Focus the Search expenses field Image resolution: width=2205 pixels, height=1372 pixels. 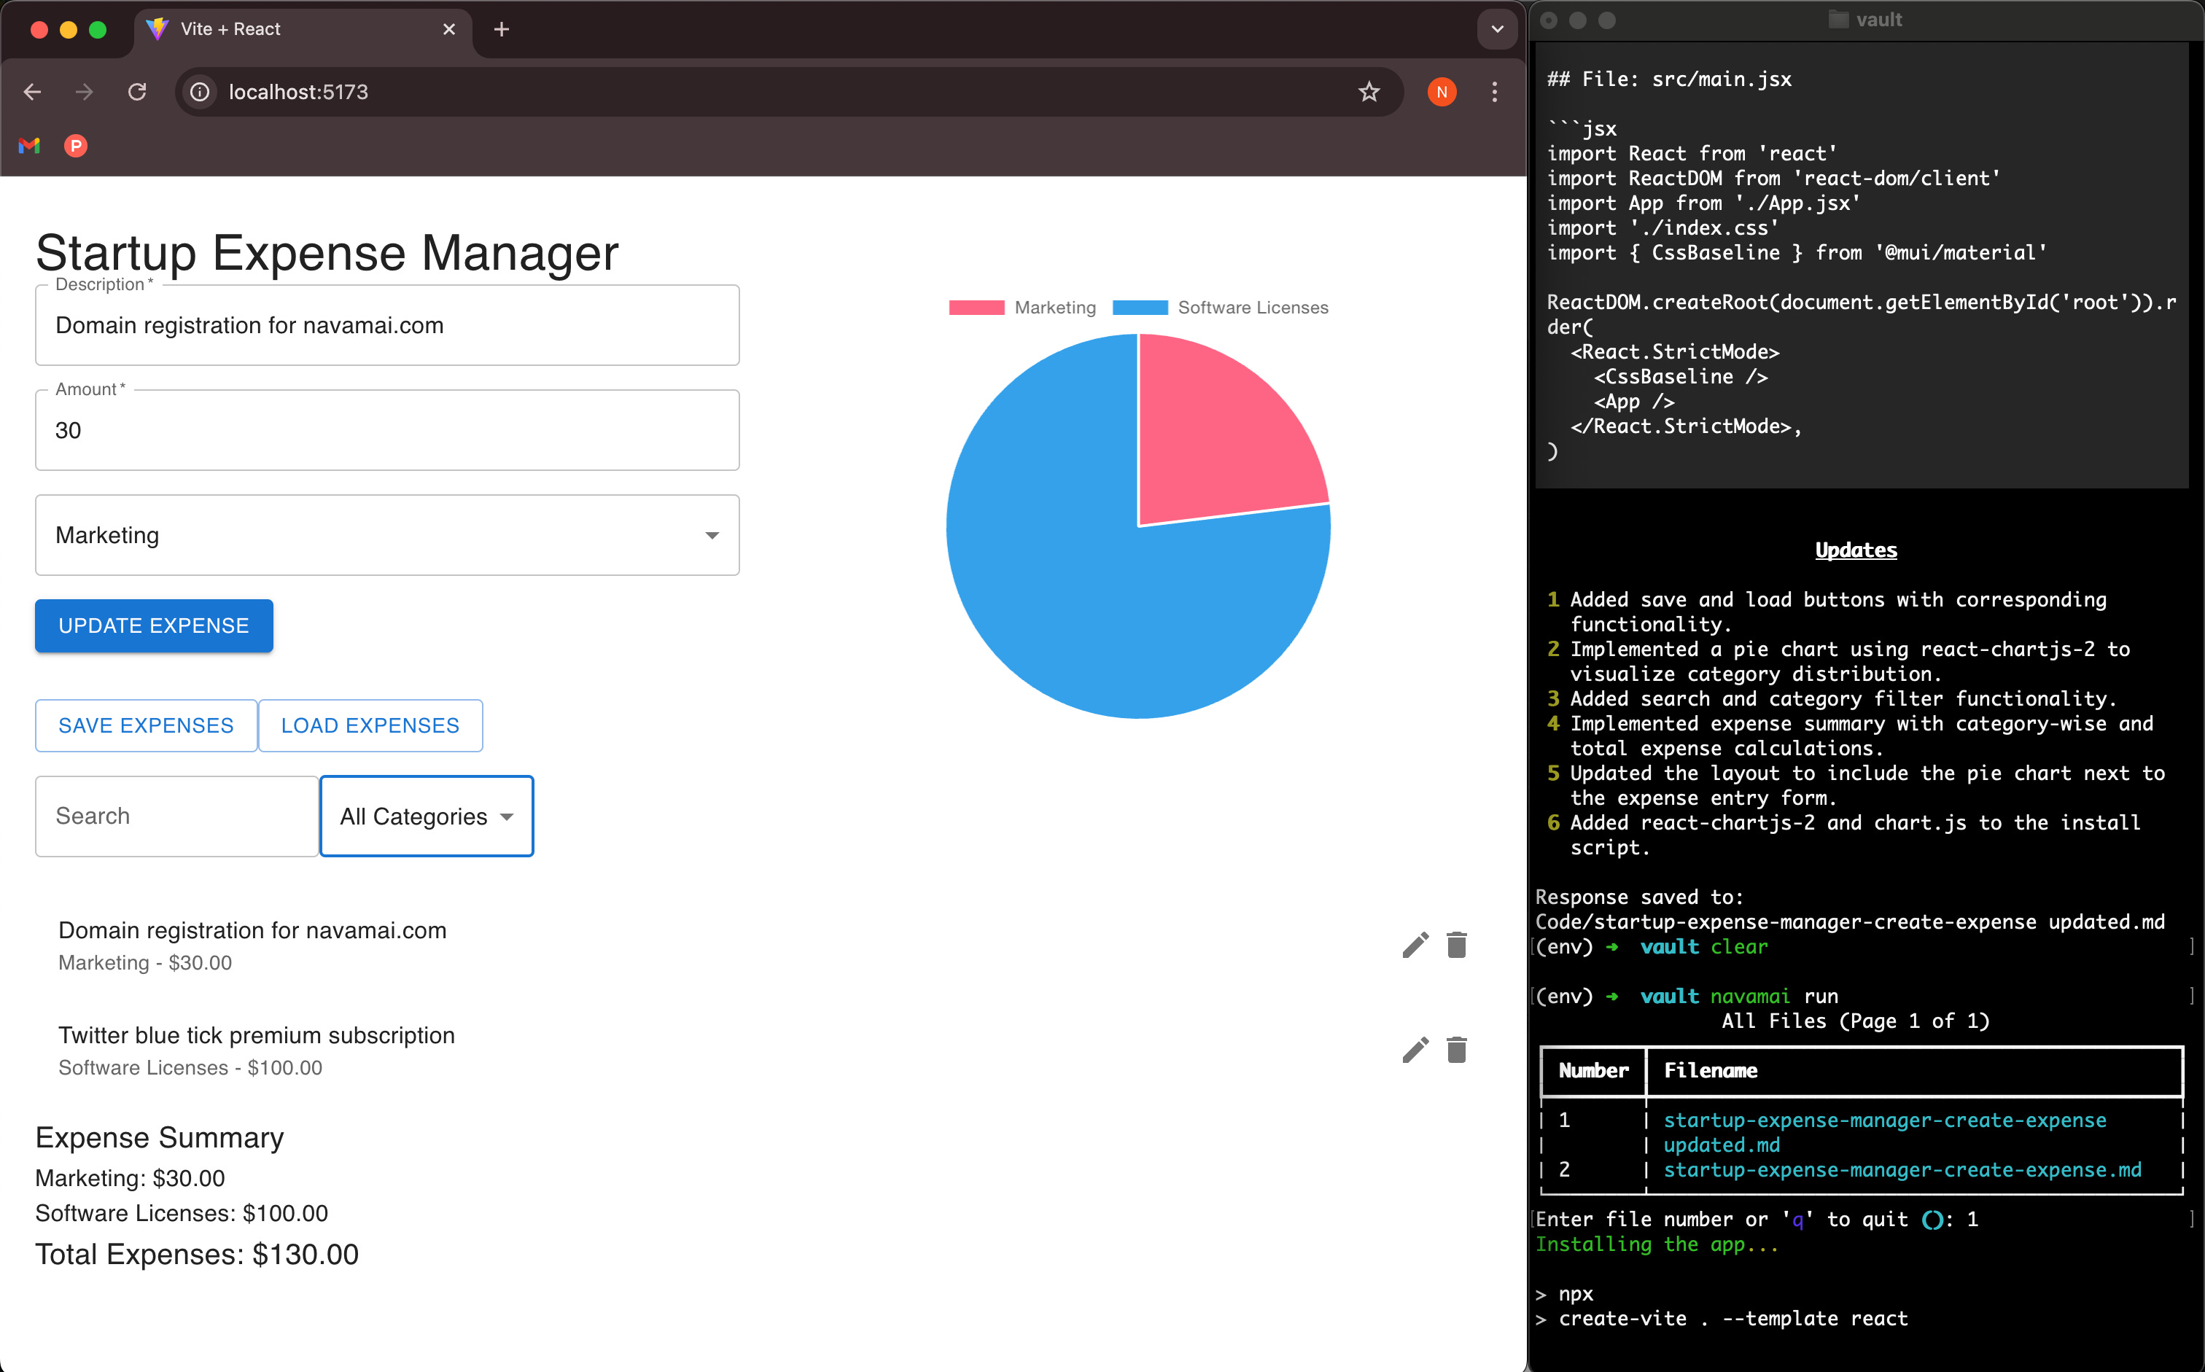(177, 816)
